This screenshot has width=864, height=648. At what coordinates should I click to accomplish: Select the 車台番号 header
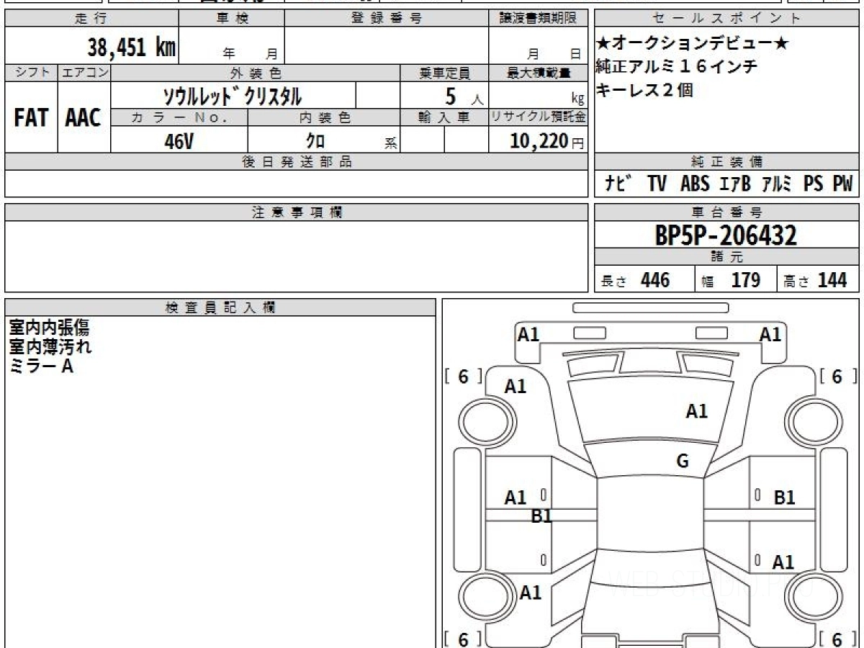(726, 212)
